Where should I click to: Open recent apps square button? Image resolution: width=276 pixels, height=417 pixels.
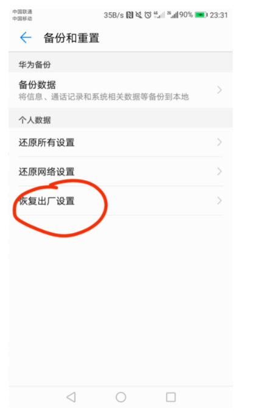pos(171,397)
